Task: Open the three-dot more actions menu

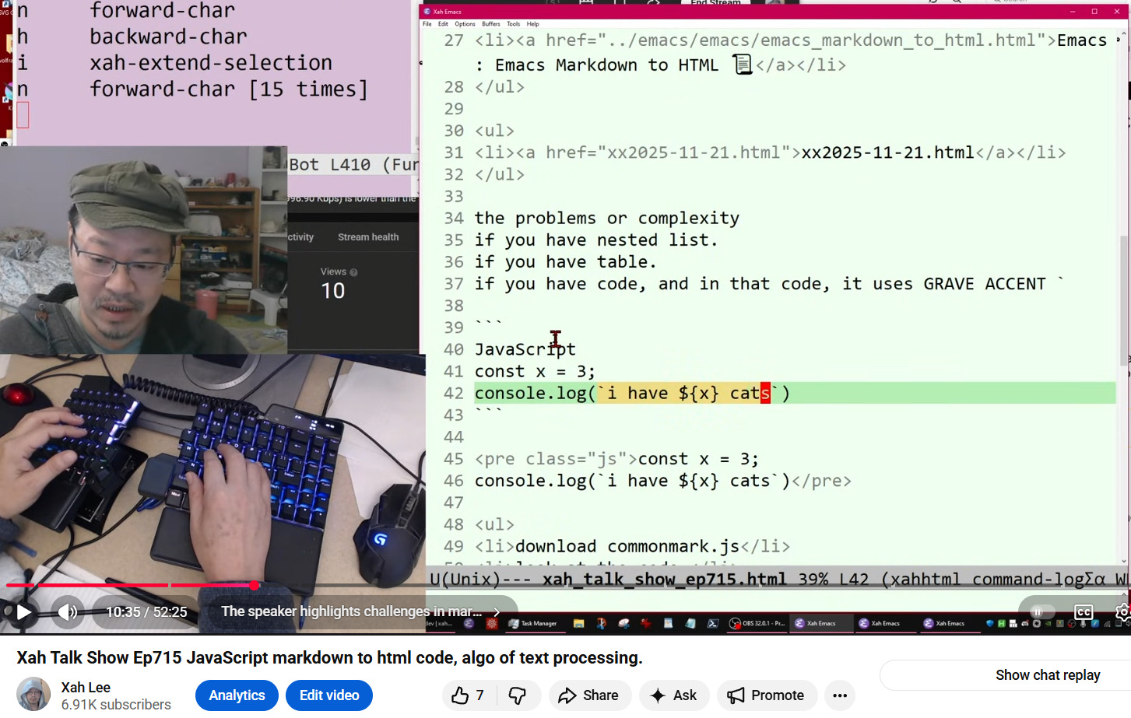Action: [x=839, y=695]
